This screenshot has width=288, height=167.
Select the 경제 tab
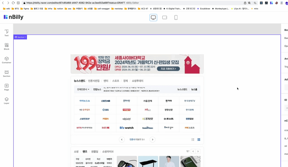[x=125, y=81]
